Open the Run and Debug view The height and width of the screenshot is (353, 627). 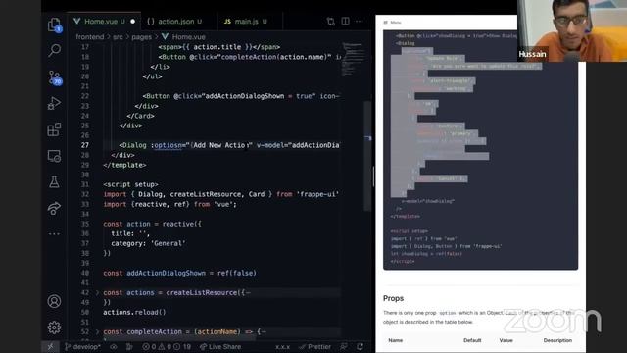click(54, 103)
